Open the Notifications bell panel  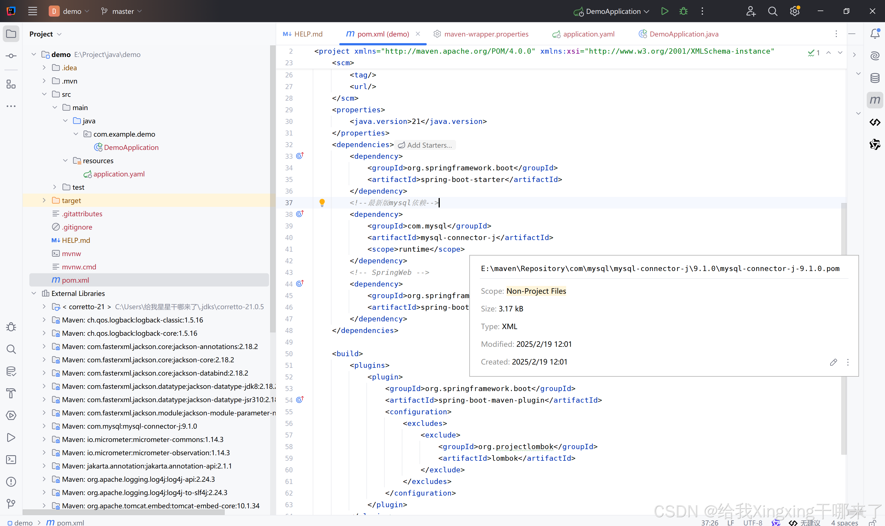click(875, 34)
